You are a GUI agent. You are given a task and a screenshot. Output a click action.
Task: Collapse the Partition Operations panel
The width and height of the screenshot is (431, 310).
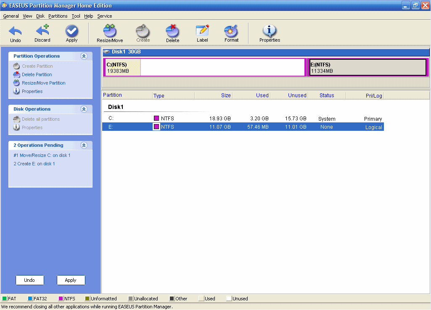pos(84,56)
